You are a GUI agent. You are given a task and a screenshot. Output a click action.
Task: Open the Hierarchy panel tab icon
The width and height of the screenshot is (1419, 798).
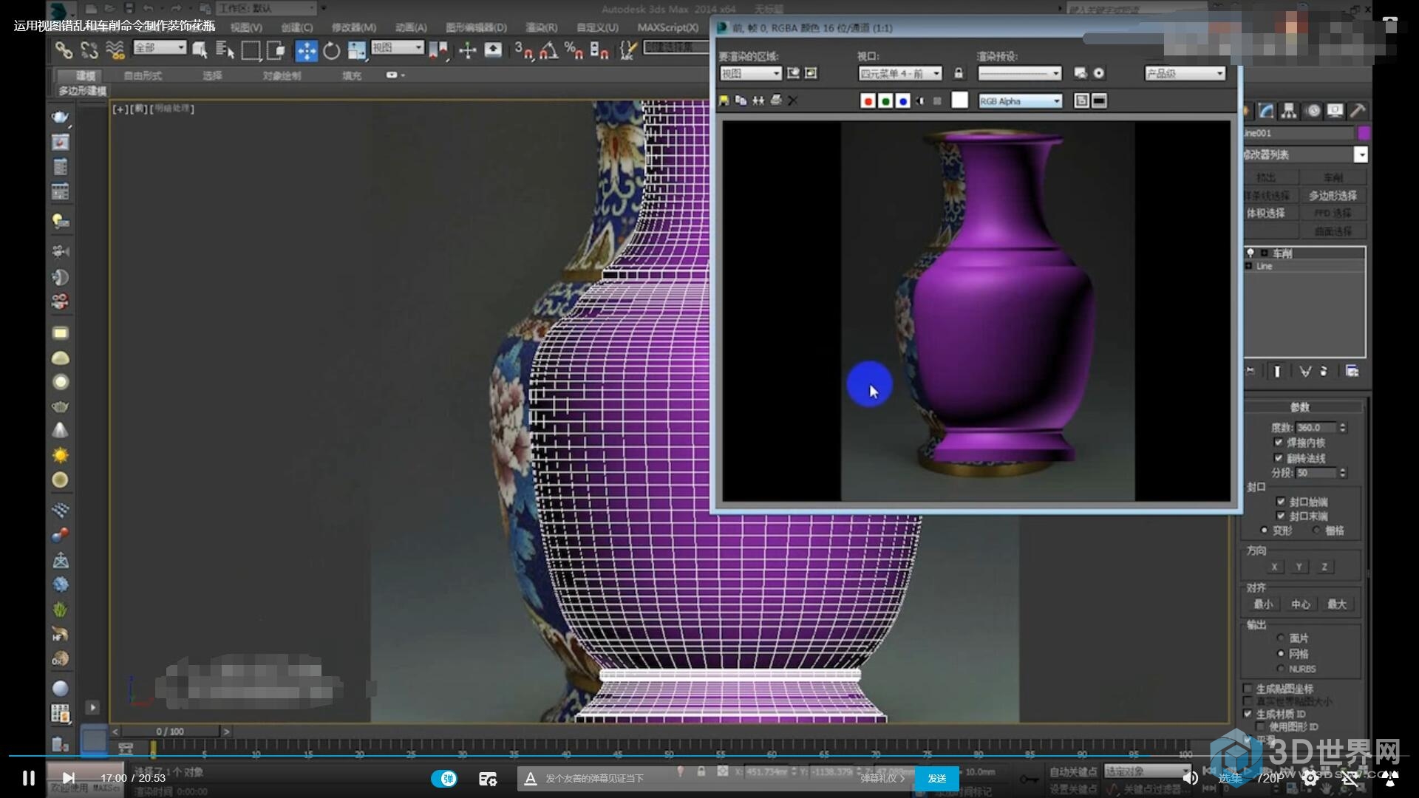1289,111
